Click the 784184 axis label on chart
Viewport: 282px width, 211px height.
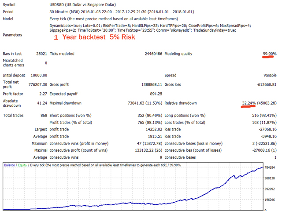[x=270, y=167]
